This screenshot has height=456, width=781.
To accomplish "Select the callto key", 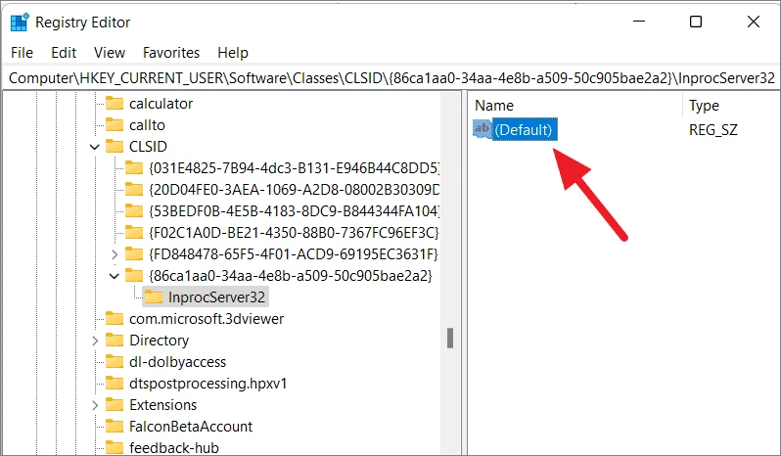I will click(147, 125).
